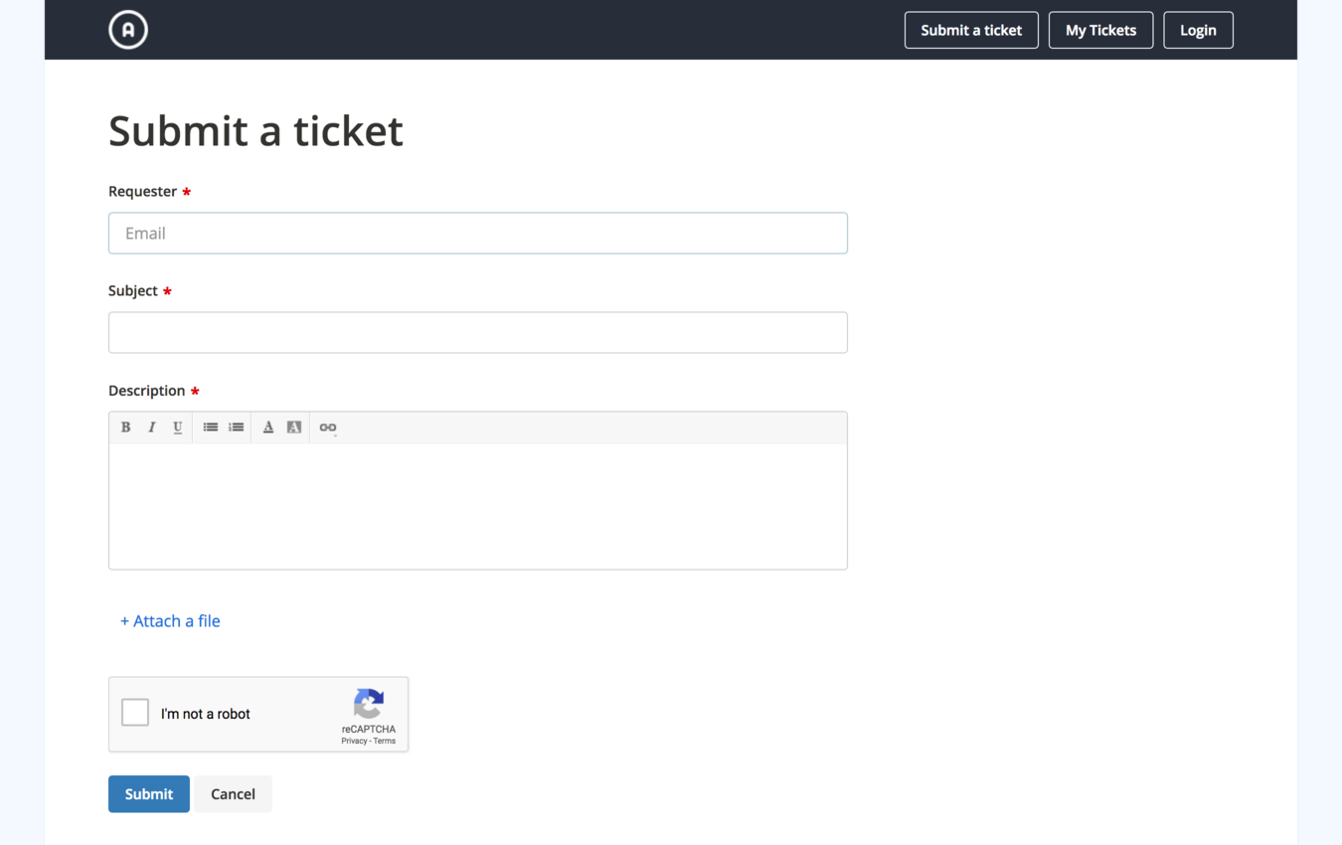Insert a numbered list in description
Image resolution: width=1342 pixels, height=845 pixels.
tap(237, 427)
